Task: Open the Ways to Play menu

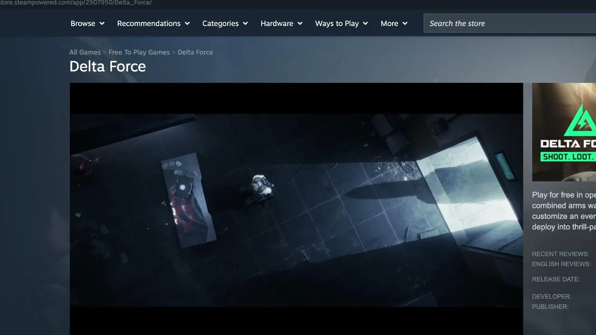Action: tap(341, 23)
